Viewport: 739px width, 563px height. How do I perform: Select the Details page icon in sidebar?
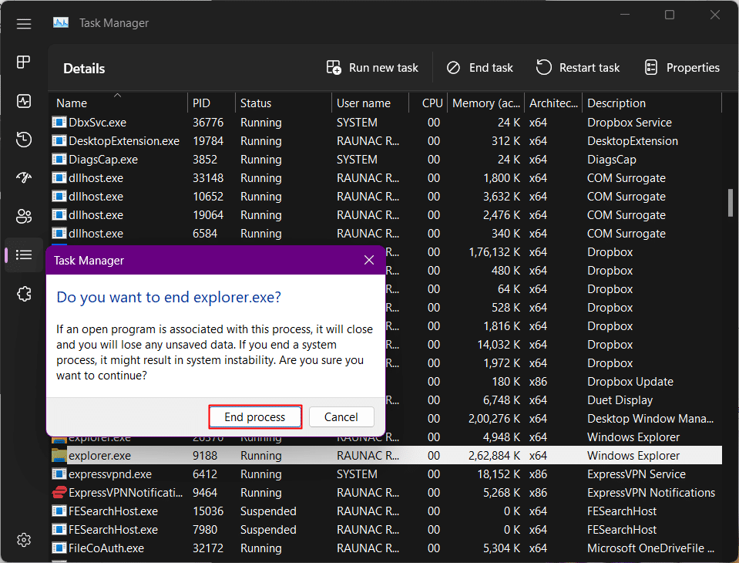(24, 255)
